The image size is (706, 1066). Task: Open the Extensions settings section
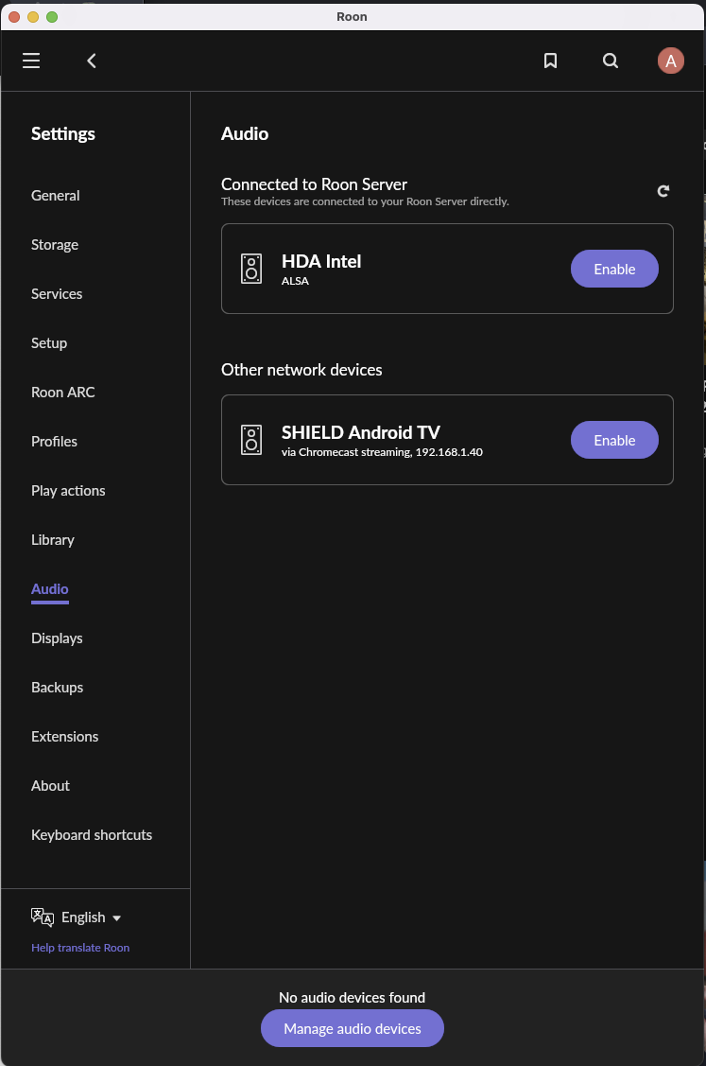[x=64, y=736]
